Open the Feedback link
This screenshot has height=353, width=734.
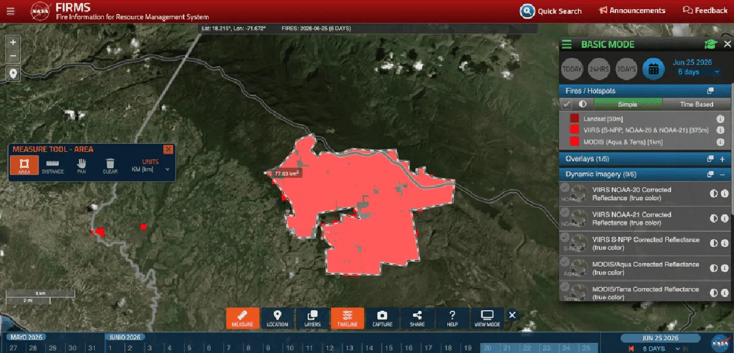(705, 10)
